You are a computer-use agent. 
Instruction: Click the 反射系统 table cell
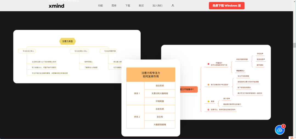(x=160, y=109)
